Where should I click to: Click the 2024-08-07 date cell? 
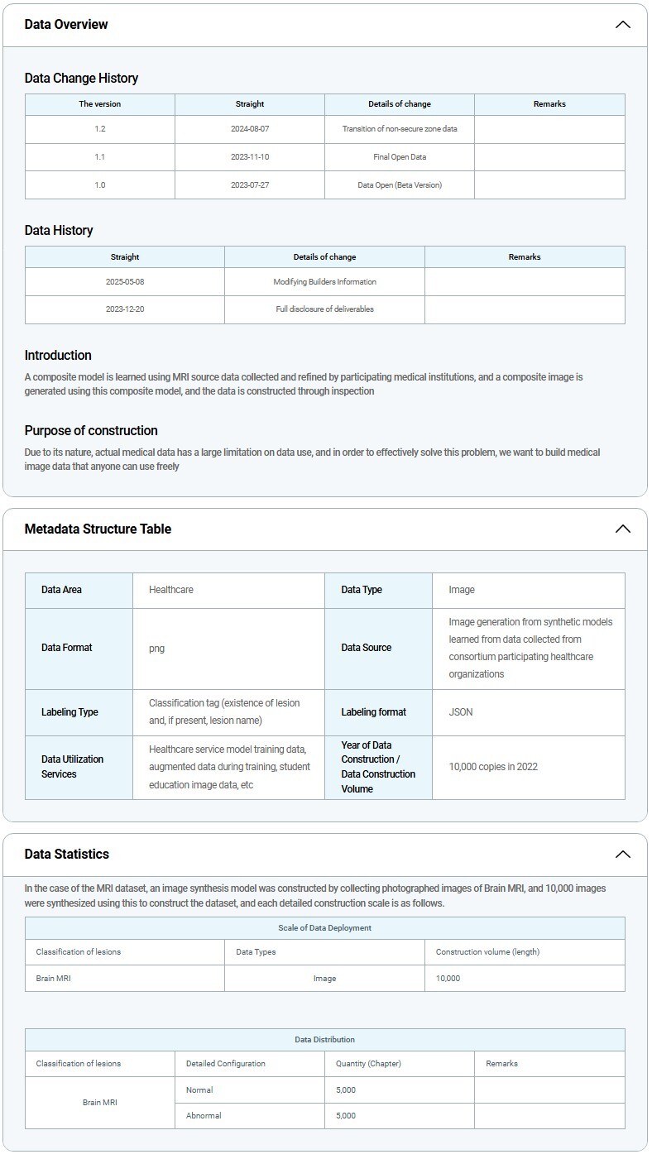[250, 129]
